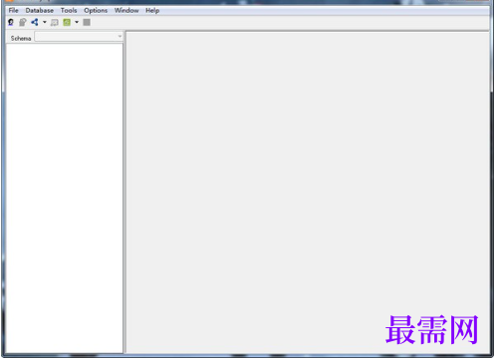Click the blue network nodes icon
This screenshot has height=361, width=497.
35,22
